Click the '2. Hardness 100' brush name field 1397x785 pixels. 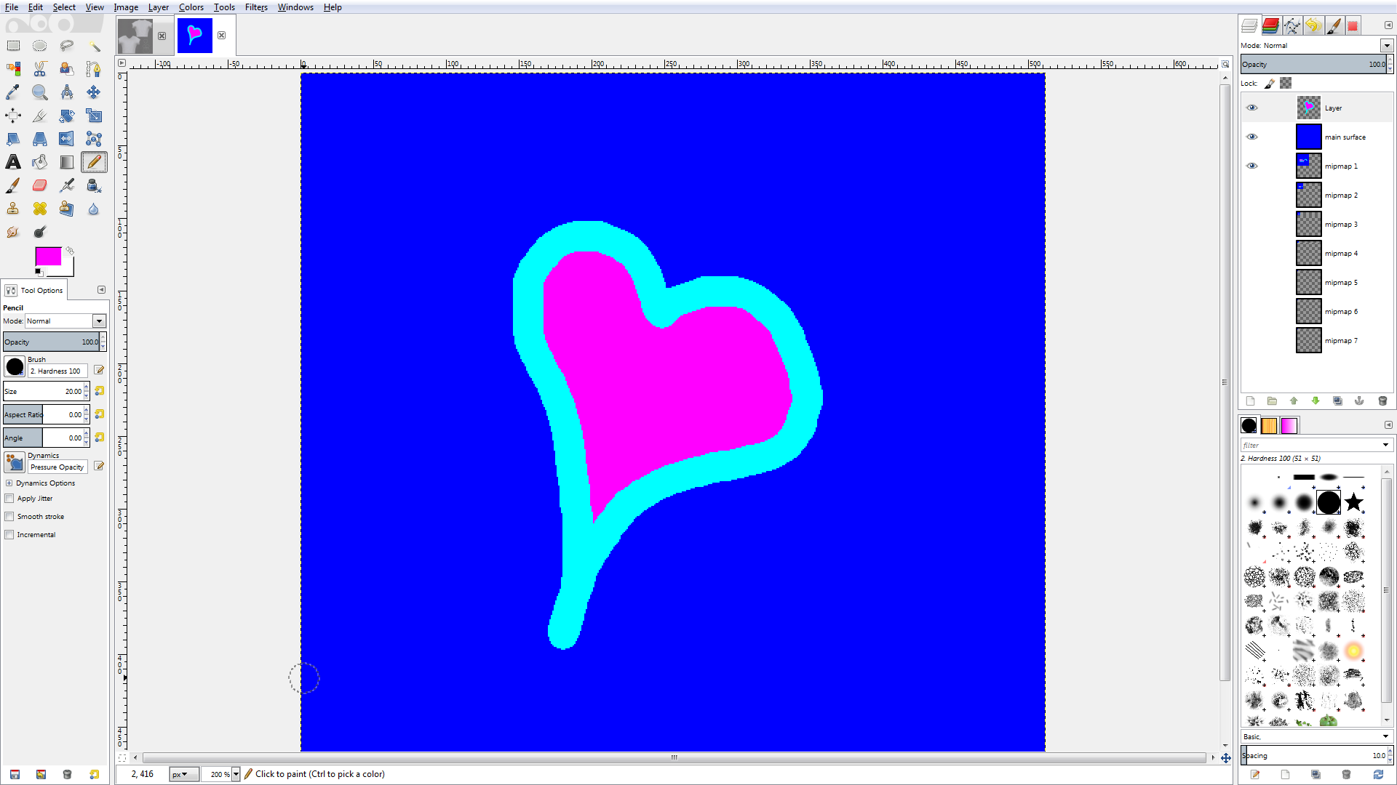[x=57, y=371]
